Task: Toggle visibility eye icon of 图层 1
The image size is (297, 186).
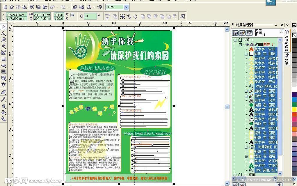Action: (247, 44)
